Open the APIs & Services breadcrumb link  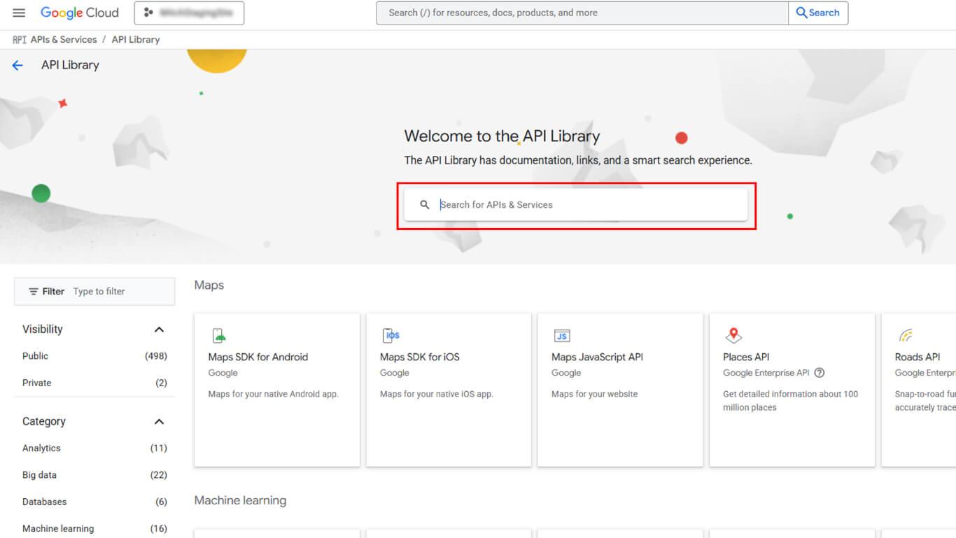pyautogui.click(x=64, y=40)
